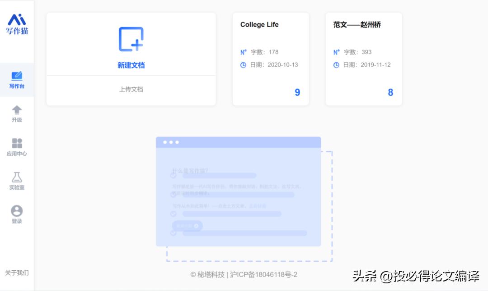The image size is (488, 291).
Task: Open the 范文——赵州桥 document card
Action: (x=363, y=59)
